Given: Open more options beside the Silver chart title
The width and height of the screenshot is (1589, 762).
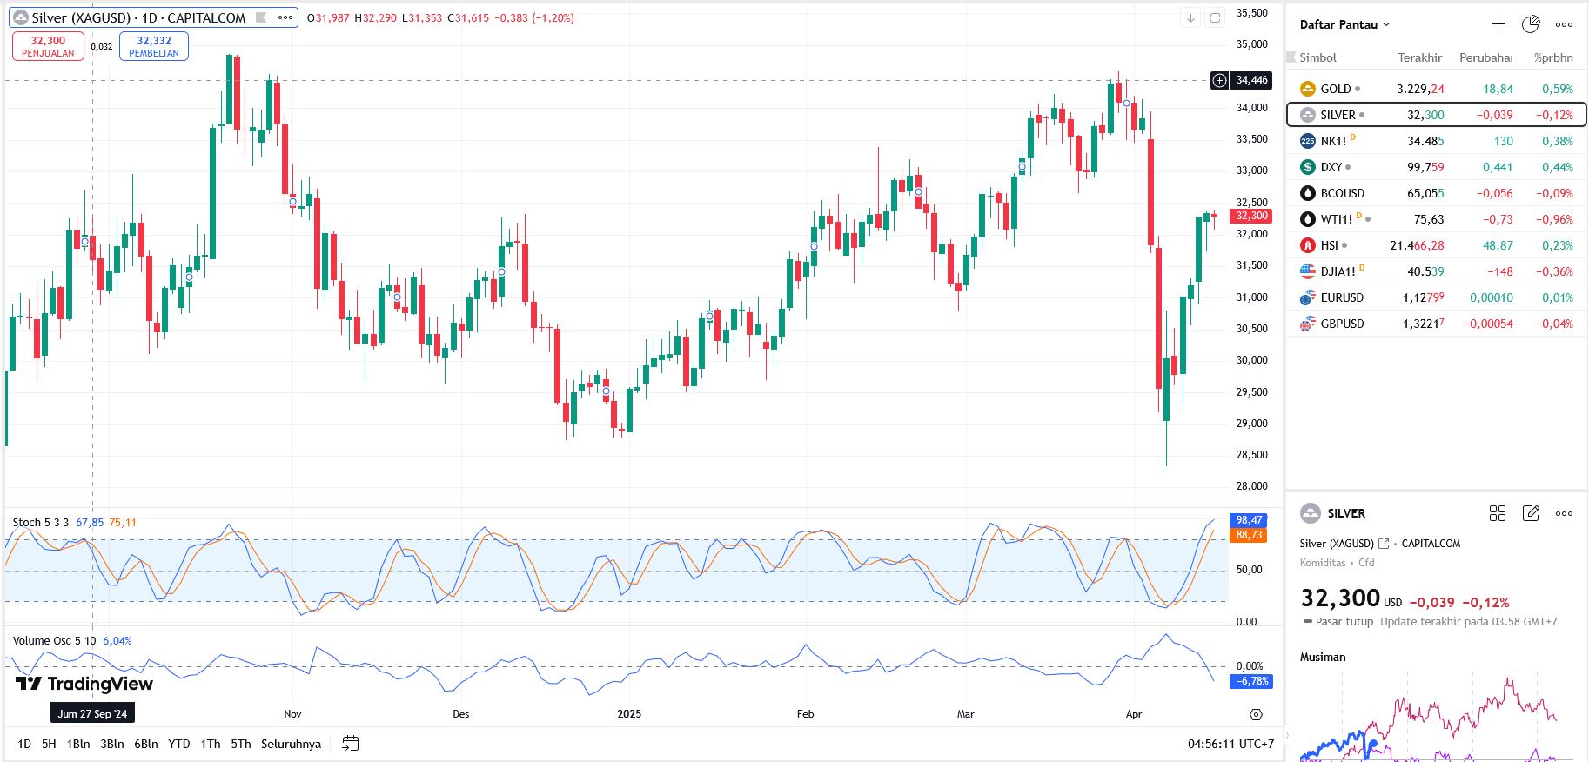Looking at the screenshot, I should coord(285,17).
